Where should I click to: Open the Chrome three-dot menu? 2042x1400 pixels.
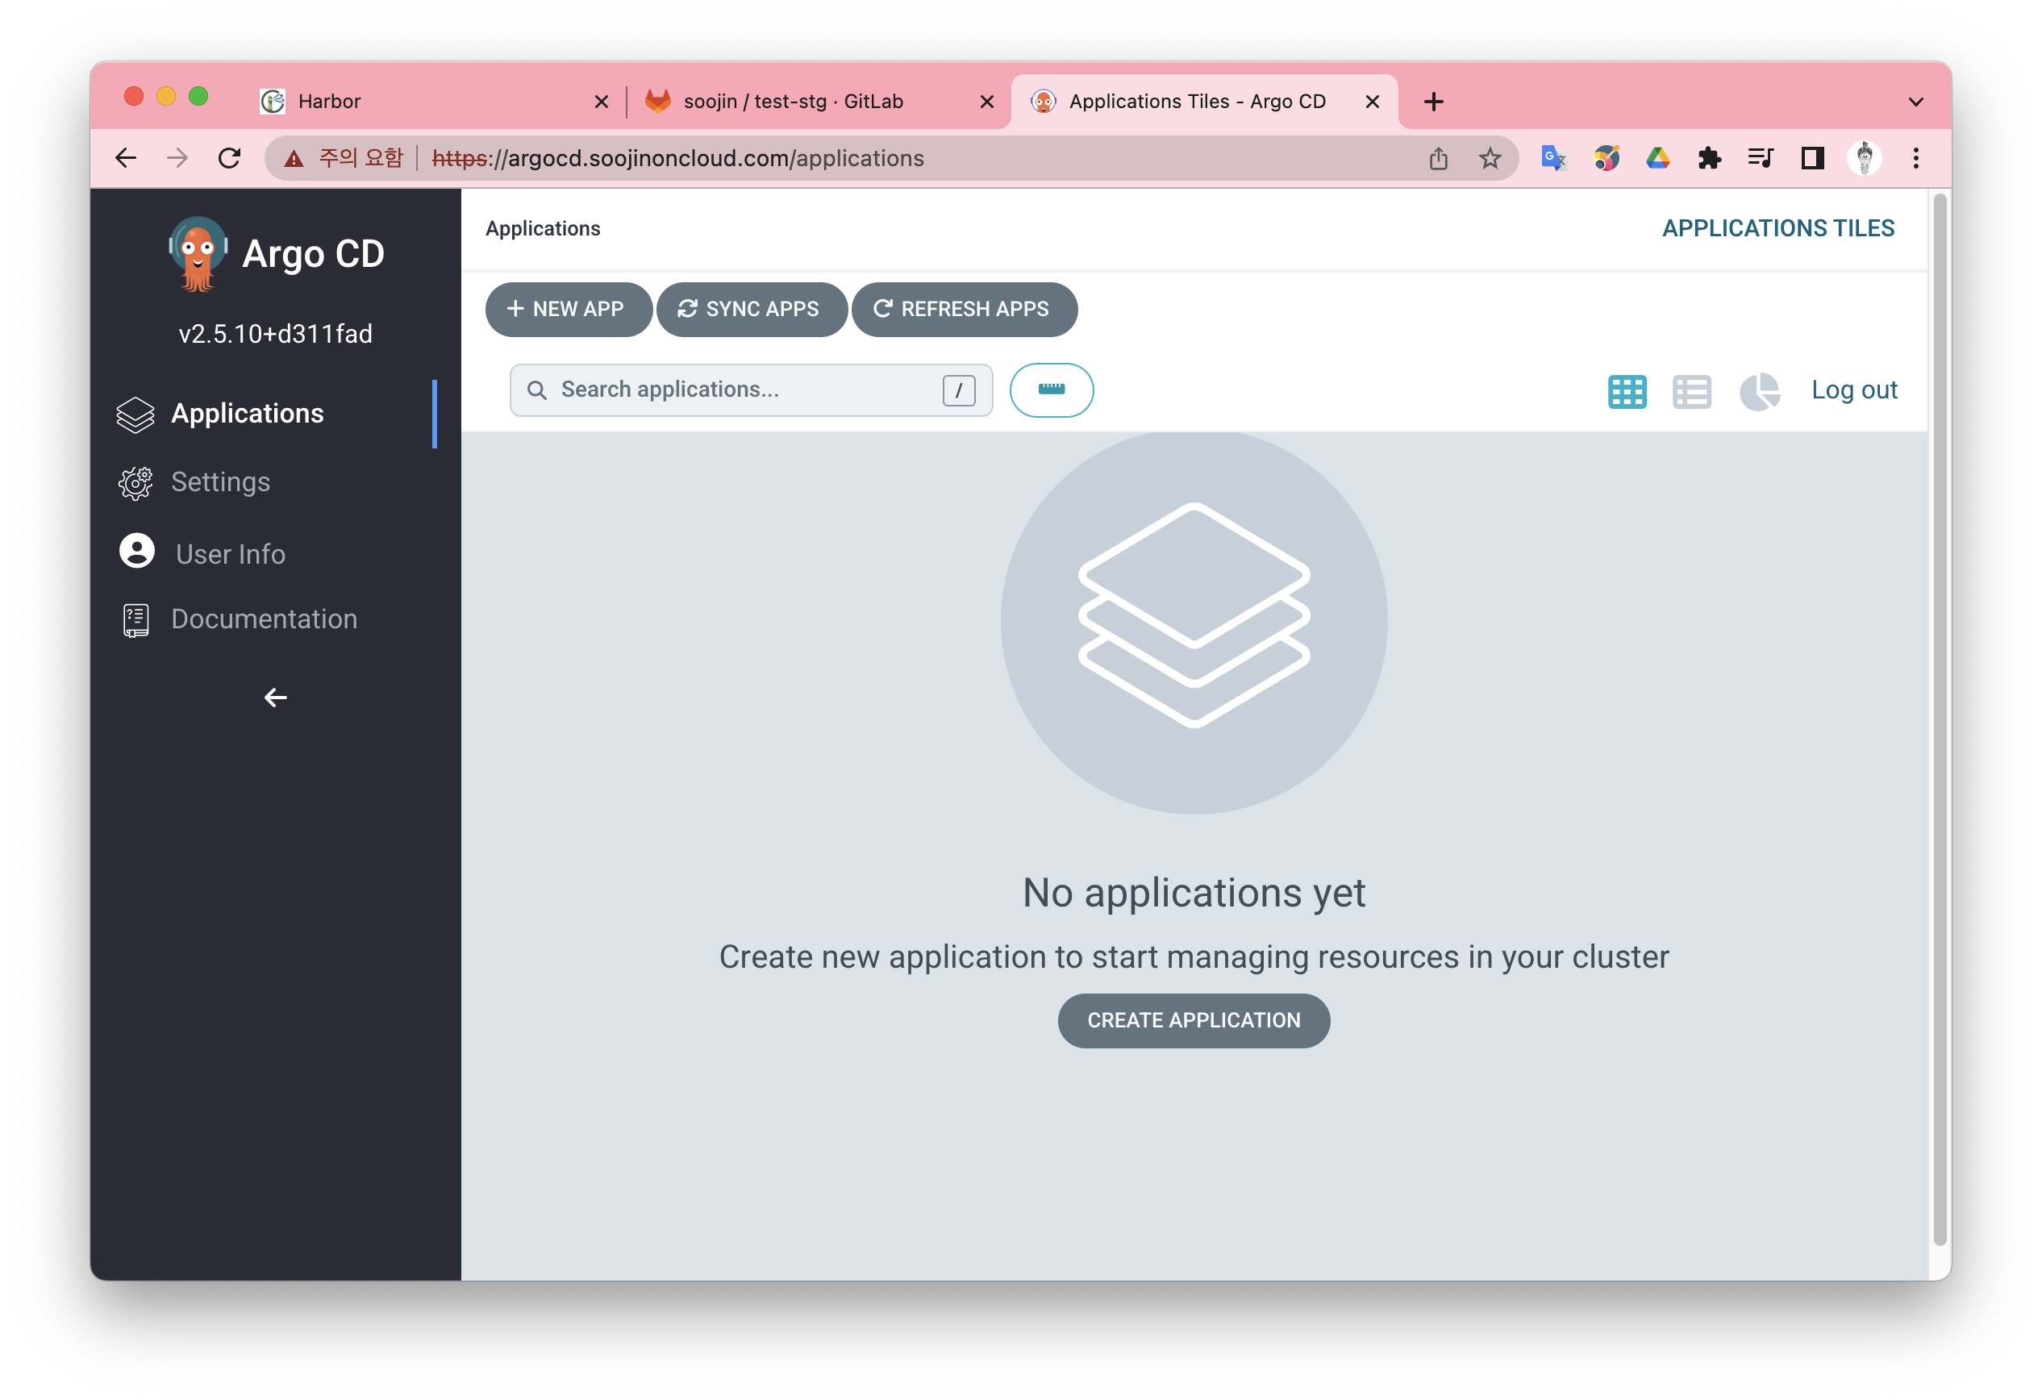[1915, 158]
